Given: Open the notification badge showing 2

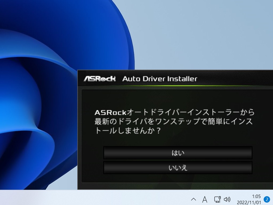Looking at the screenshot, I should click(267, 199).
